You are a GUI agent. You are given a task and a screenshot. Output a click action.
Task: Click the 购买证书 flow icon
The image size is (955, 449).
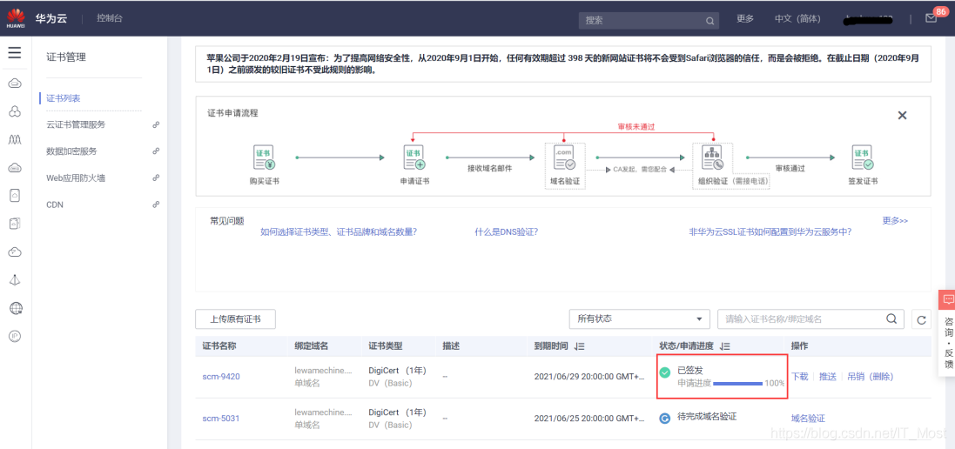click(x=264, y=157)
